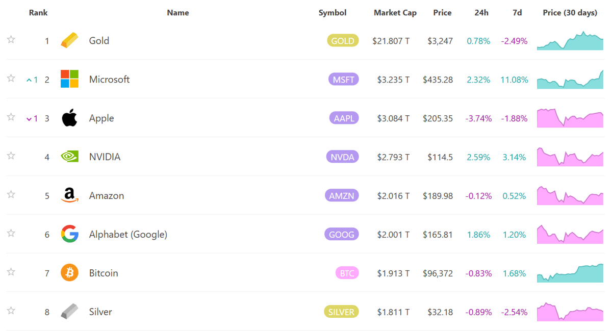The width and height of the screenshot is (612, 331).
Task: Click the black Apple logo
Action: [x=69, y=118]
